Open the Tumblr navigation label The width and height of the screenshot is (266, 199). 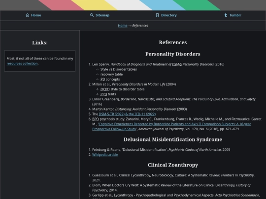(x=235, y=15)
